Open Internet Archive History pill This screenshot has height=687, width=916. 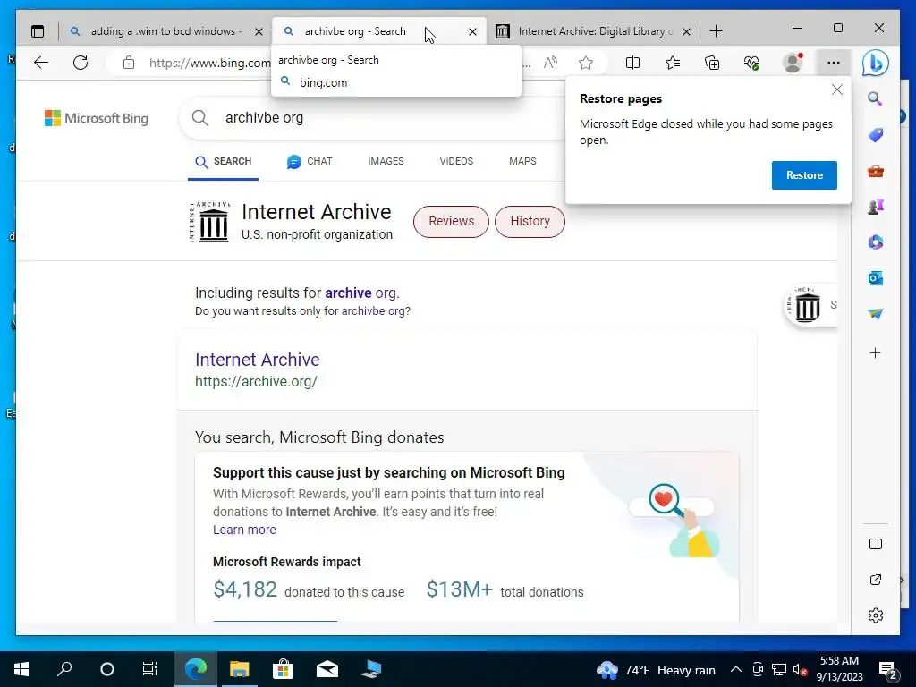[x=530, y=222]
